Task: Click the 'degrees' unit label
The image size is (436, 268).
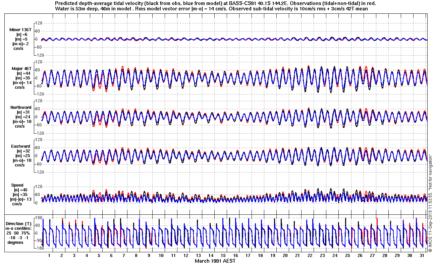Action: pos(15,242)
